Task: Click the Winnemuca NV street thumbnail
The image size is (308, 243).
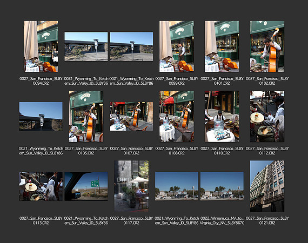Action: [x=222, y=186]
